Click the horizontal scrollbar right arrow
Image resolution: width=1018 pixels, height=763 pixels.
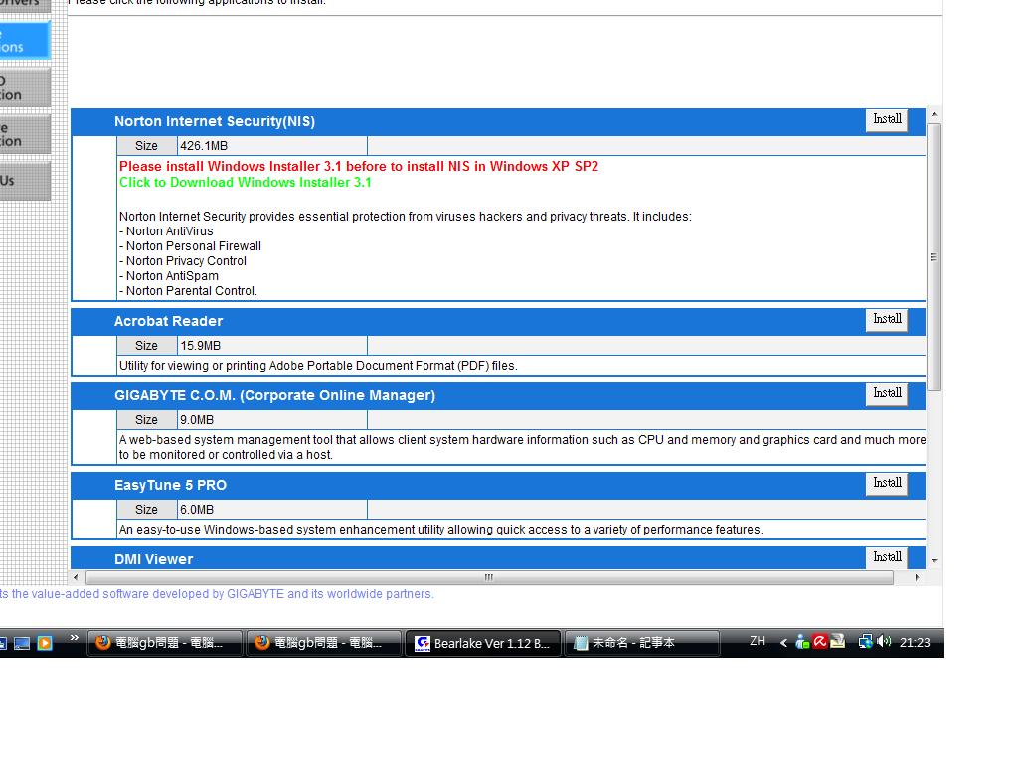(916, 577)
